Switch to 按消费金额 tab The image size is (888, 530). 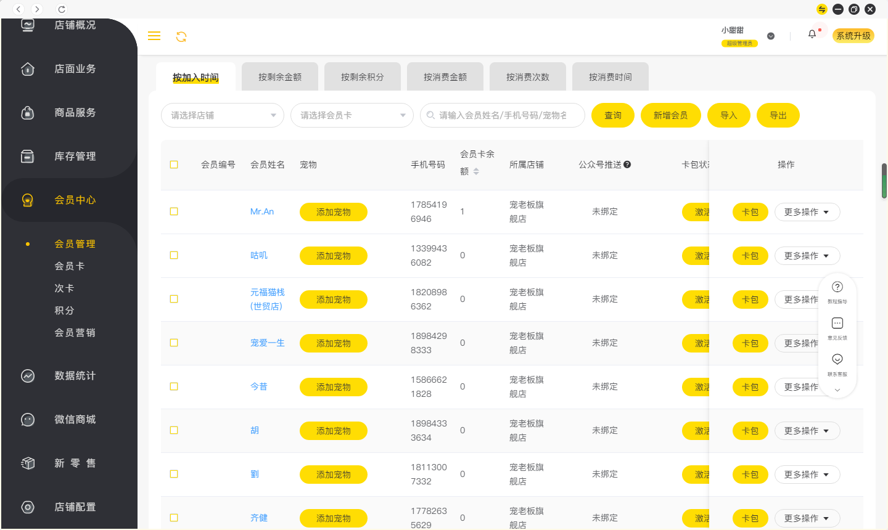[445, 77]
